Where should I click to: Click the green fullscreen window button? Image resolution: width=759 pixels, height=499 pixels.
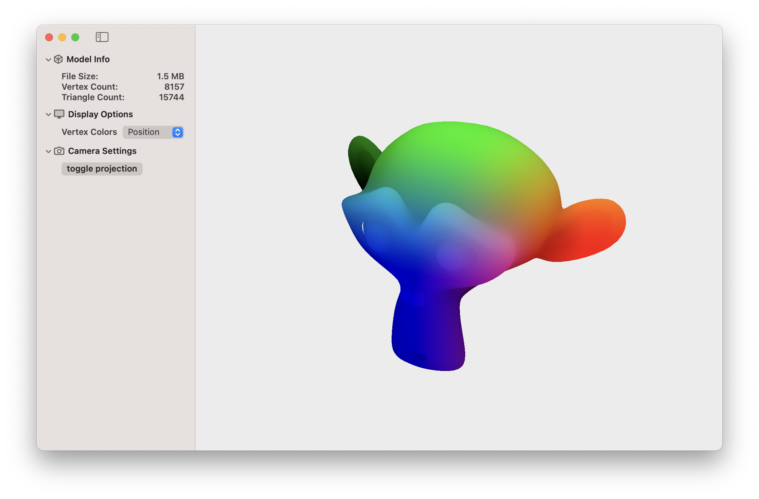[x=75, y=37]
